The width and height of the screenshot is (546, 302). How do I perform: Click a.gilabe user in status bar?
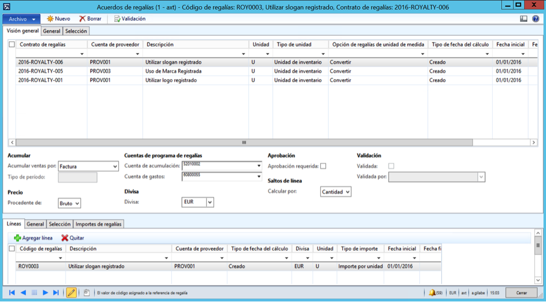[x=478, y=293]
